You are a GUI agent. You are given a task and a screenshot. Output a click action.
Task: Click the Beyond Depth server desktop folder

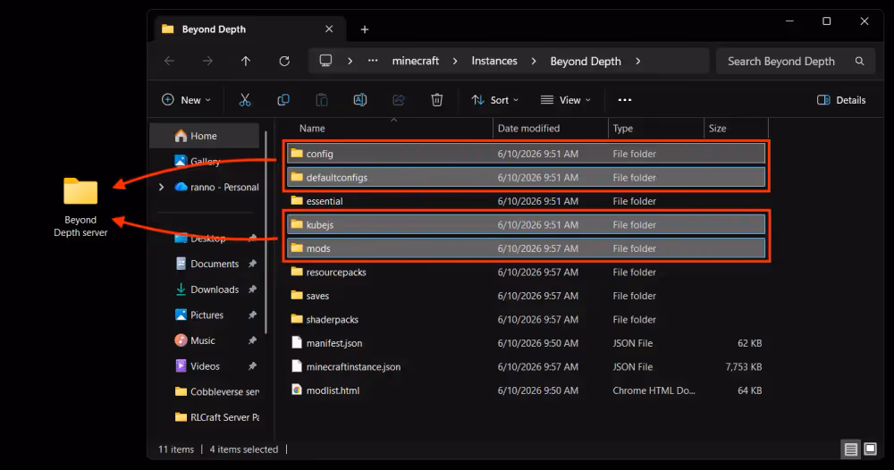pyautogui.click(x=80, y=206)
